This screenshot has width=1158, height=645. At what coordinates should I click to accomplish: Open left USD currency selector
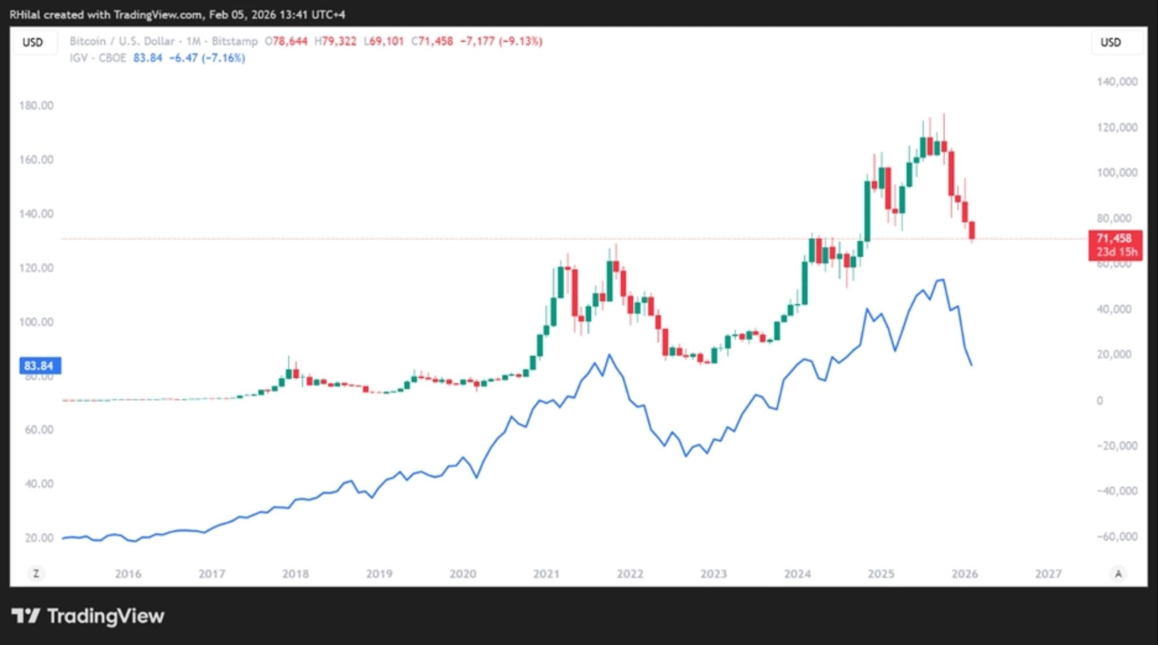32,42
